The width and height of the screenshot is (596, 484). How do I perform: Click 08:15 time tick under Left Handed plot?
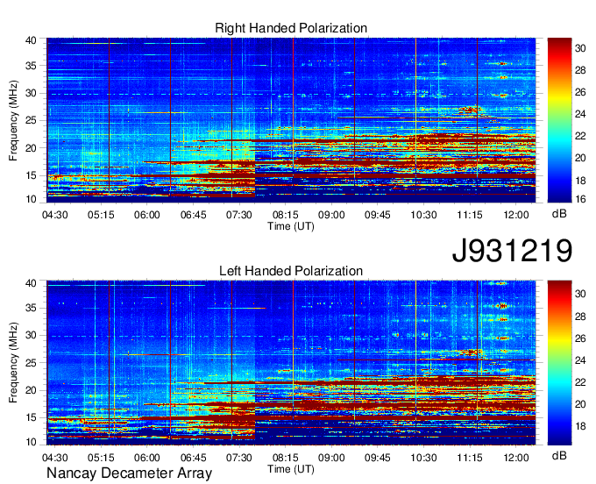click(x=286, y=458)
